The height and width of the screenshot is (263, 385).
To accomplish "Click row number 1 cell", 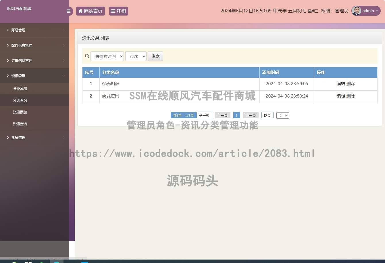I will (91, 84).
